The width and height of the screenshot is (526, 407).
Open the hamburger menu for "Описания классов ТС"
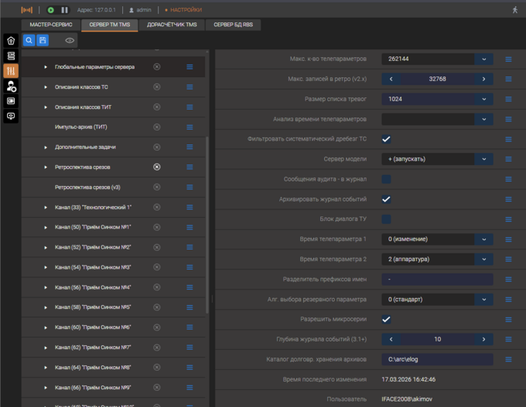point(190,87)
